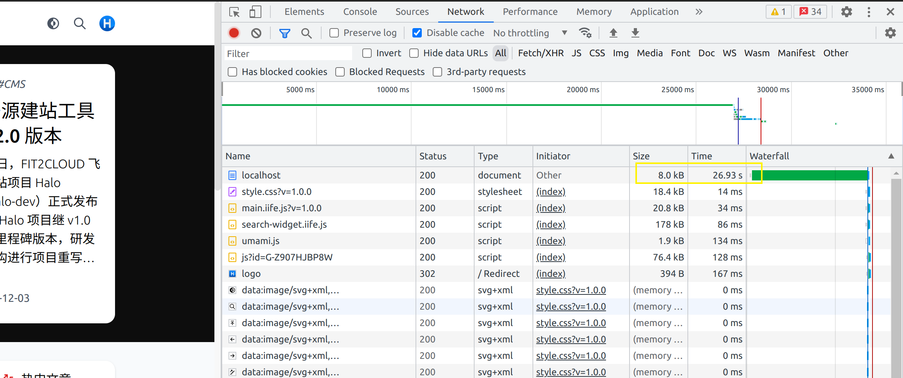Image resolution: width=903 pixels, height=378 pixels.
Task: Clear the network log
Action: click(256, 32)
